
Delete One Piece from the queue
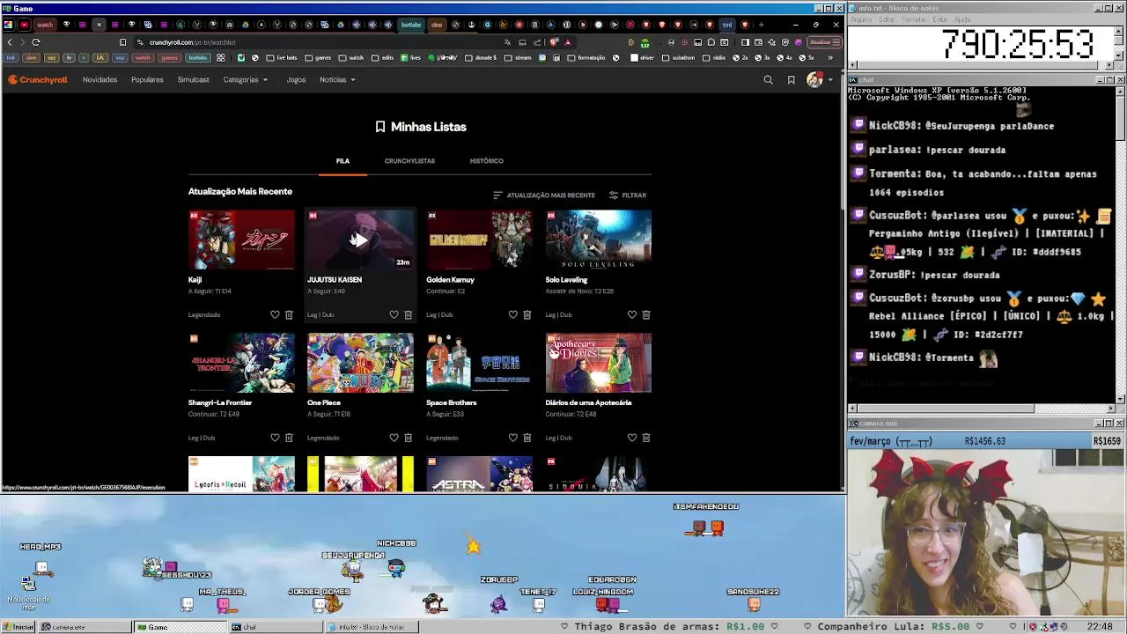(x=408, y=438)
